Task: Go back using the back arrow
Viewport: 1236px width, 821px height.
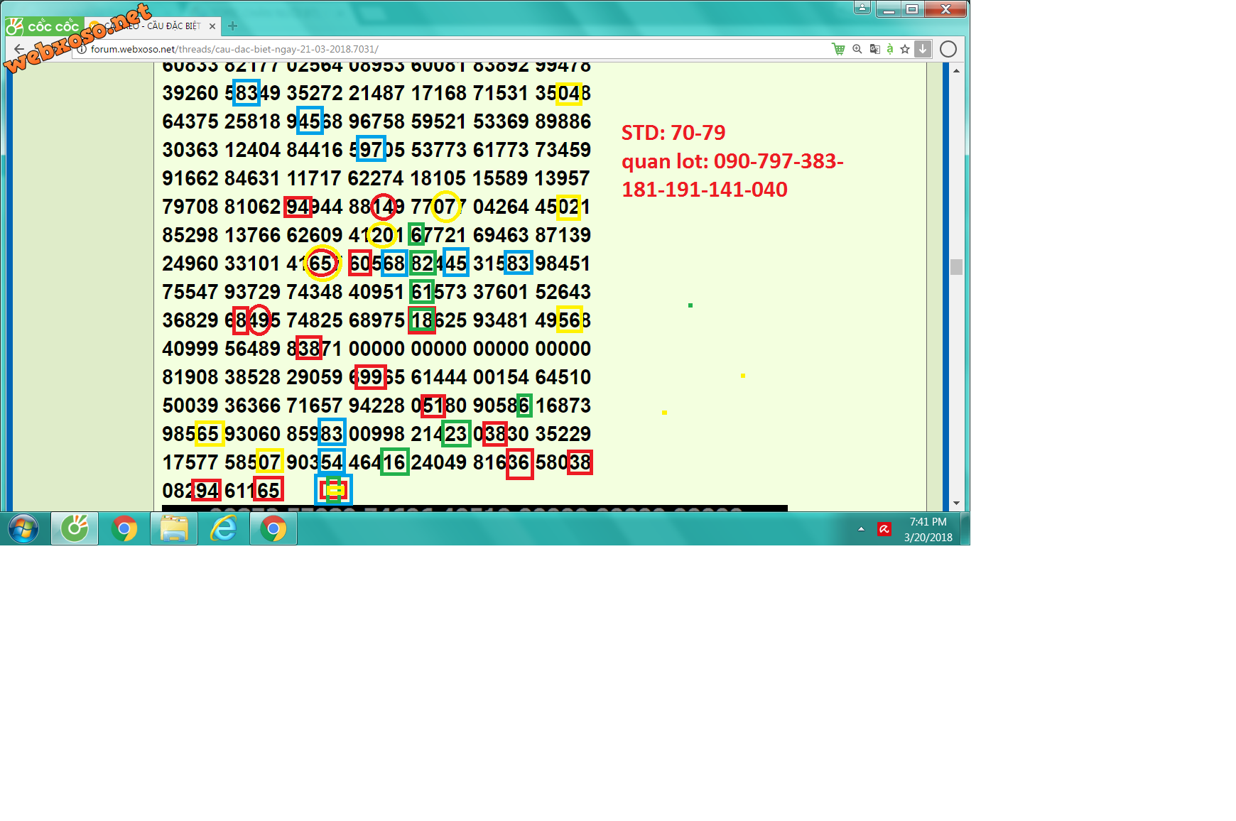Action: (x=19, y=49)
